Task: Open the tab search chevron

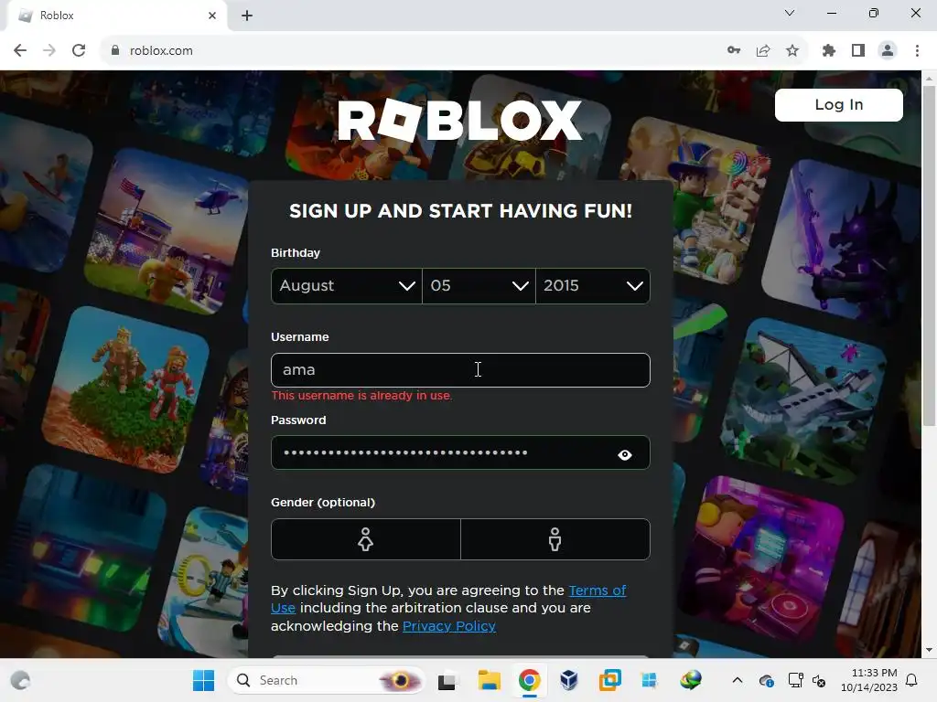Action: [x=790, y=13]
